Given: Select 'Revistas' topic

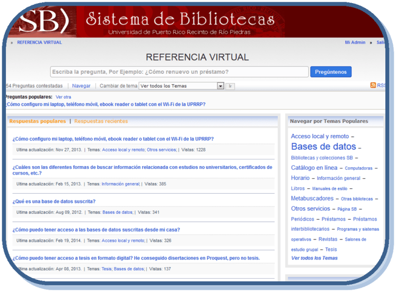Looking at the screenshot, I should point(328,239).
